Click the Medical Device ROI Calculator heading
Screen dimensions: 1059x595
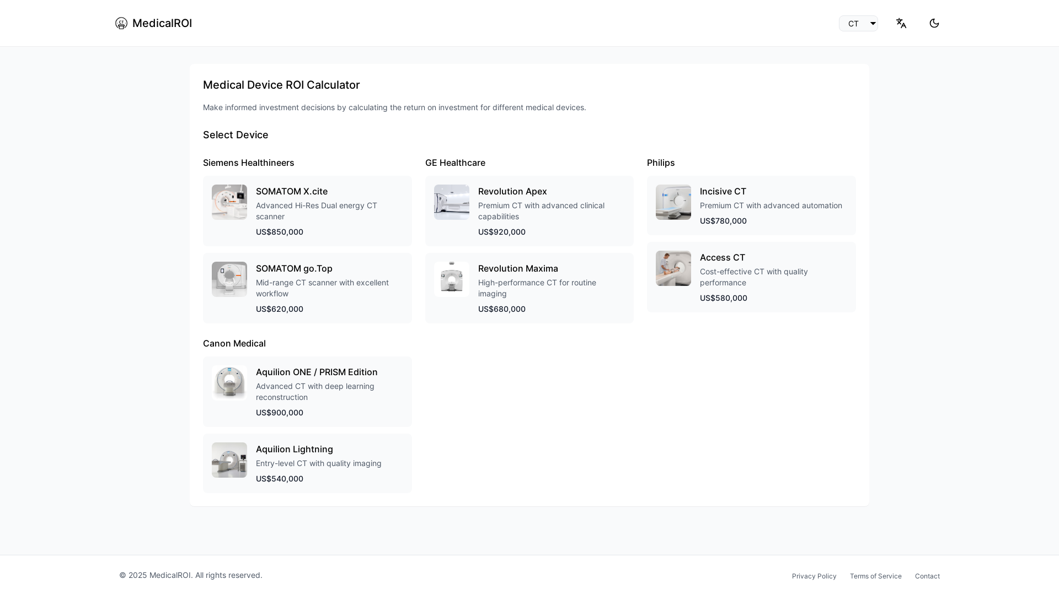(x=281, y=85)
